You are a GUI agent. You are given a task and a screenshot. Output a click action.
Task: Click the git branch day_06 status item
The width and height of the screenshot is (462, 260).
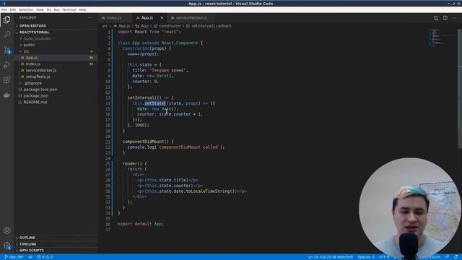14,257
